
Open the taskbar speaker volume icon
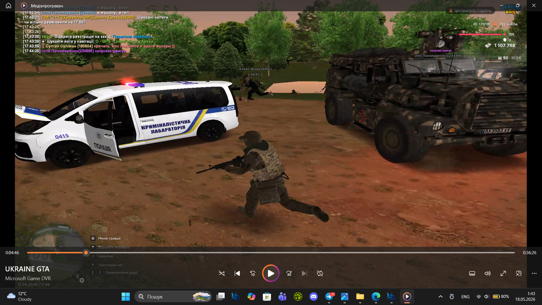coord(487,297)
